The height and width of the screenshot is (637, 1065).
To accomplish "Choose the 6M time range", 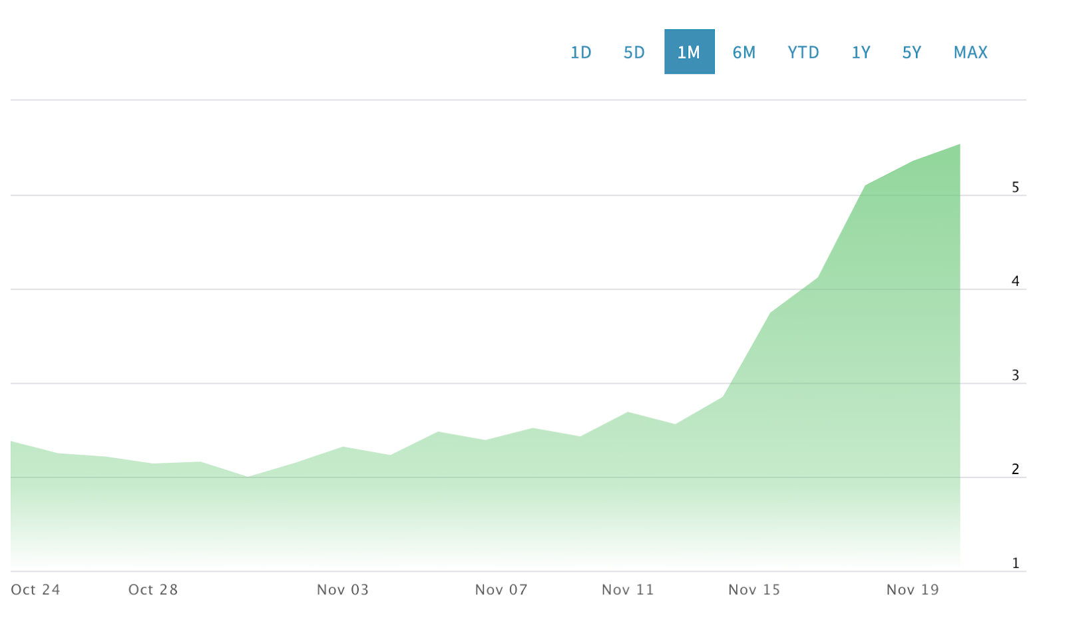I will [744, 52].
